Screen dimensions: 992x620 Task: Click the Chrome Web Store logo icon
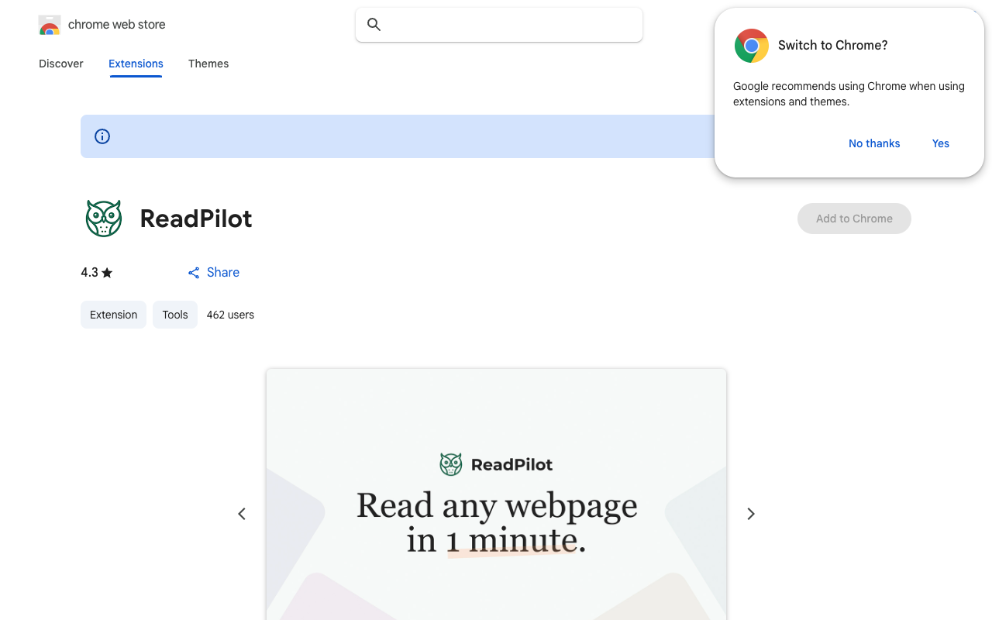coord(50,25)
